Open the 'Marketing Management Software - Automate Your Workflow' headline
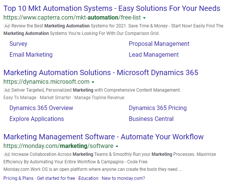241x187 pixels. tap(104, 137)
